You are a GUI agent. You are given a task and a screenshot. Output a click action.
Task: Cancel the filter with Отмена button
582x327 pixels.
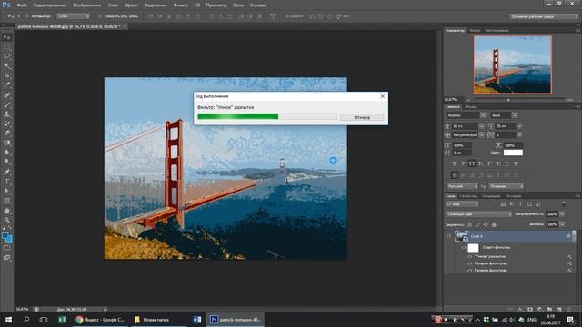362,117
